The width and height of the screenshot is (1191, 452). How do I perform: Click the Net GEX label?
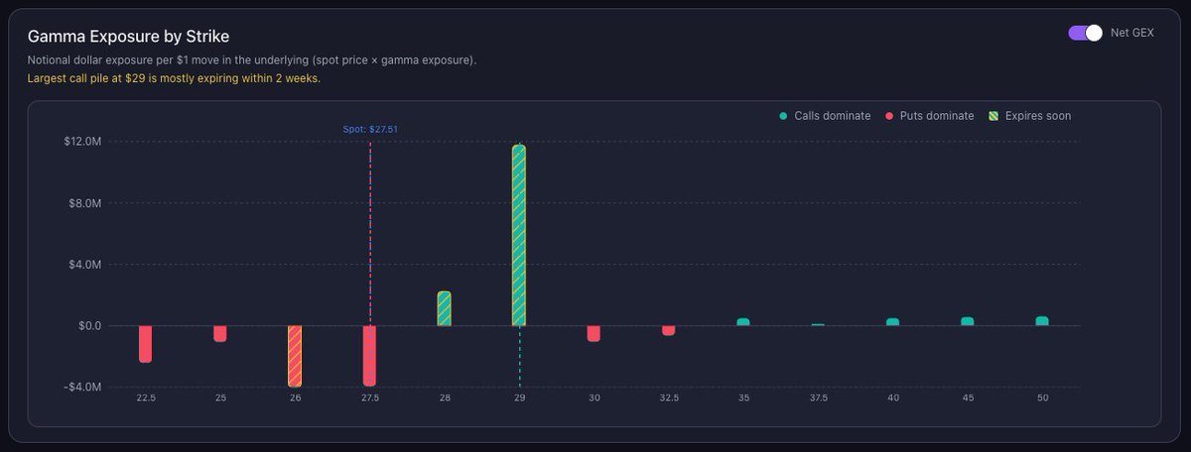pos(1132,34)
